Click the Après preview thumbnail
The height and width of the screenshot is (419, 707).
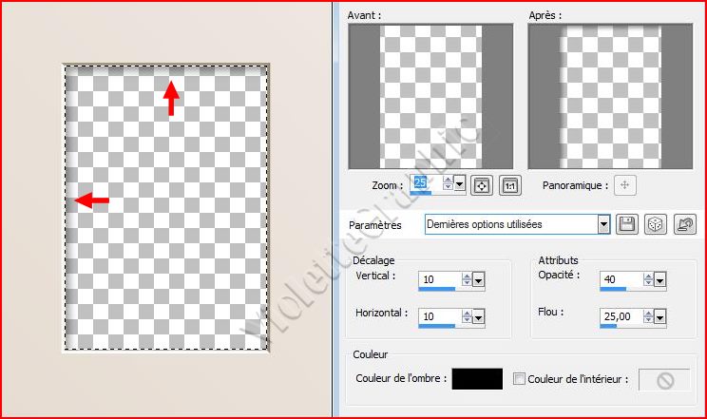coord(610,96)
